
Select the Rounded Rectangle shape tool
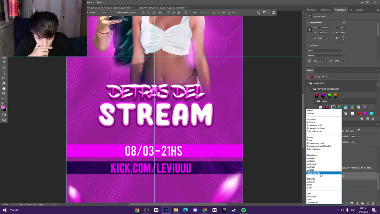click(x=4, y=78)
